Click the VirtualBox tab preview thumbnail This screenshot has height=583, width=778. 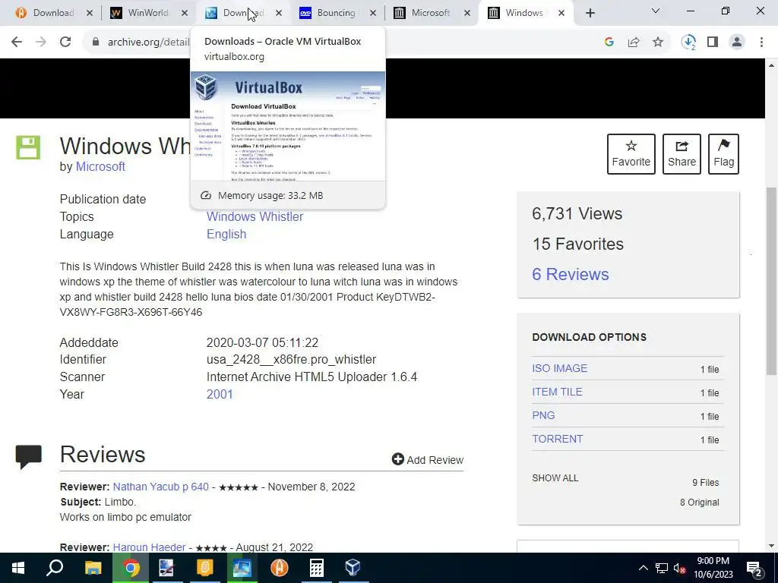click(288, 127)
